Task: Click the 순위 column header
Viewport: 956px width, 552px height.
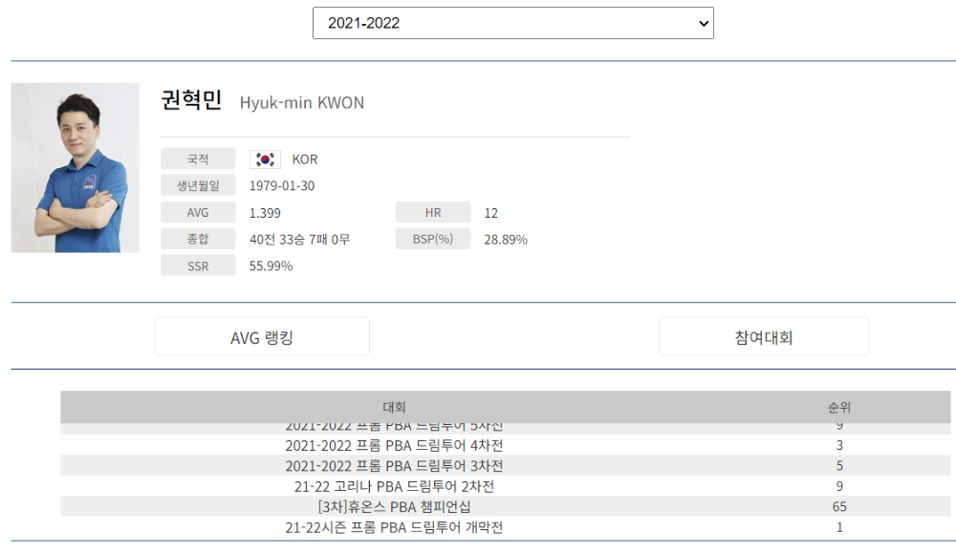Action: pyautogui.click(x=839, y=407)
